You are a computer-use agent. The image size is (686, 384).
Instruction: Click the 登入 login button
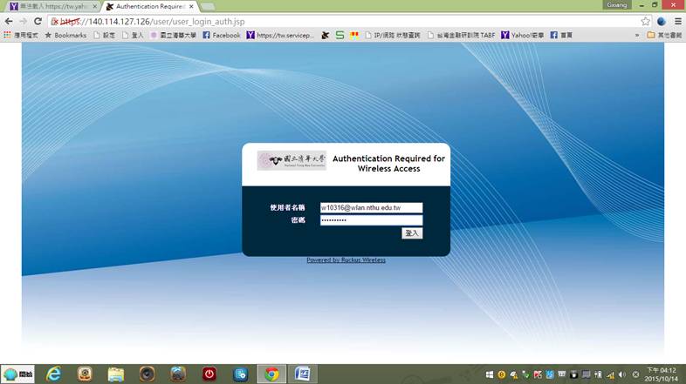point(412,233)
